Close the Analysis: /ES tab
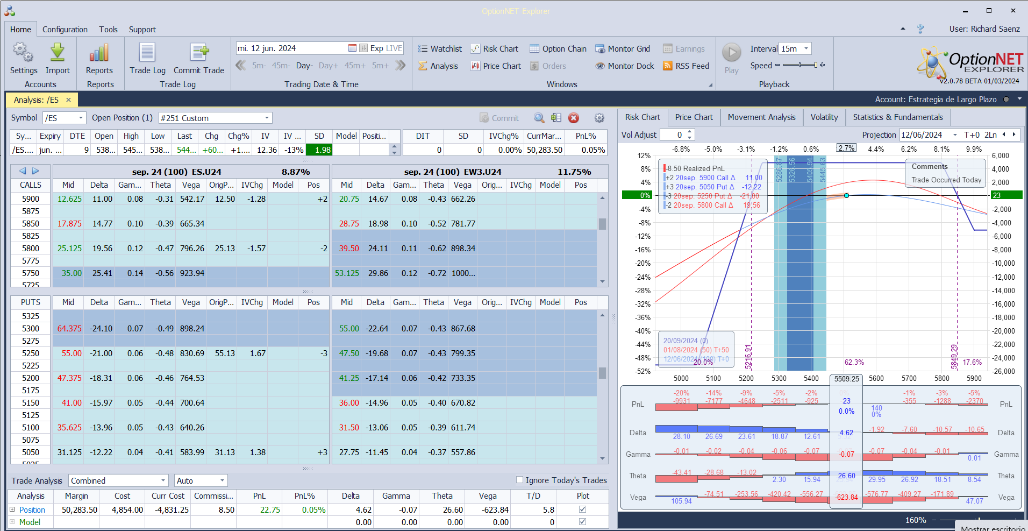The image size is (1028, 531). click(69, 100)
